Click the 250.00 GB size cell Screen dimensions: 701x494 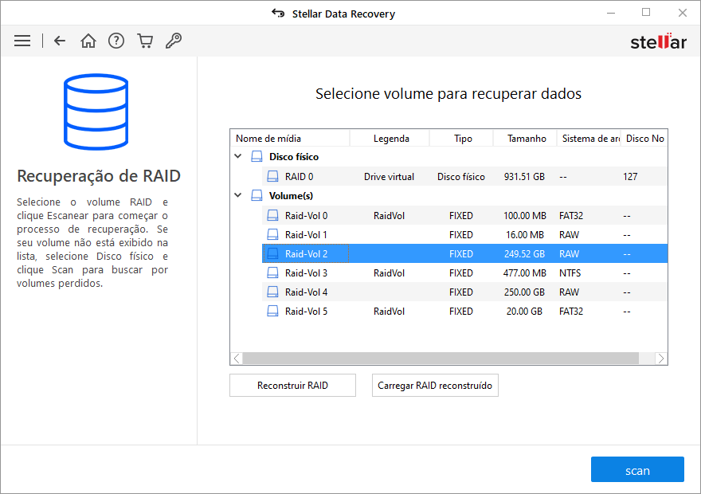pyautogui.click(x=524, y=292)
